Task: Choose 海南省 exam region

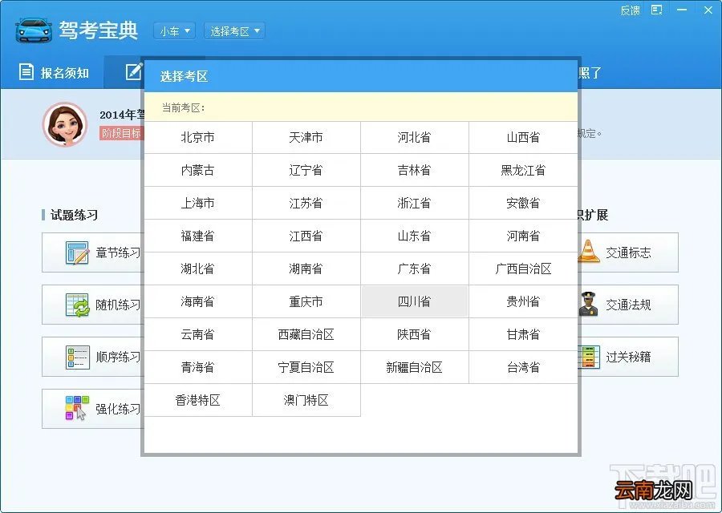Action: point(198,302)
